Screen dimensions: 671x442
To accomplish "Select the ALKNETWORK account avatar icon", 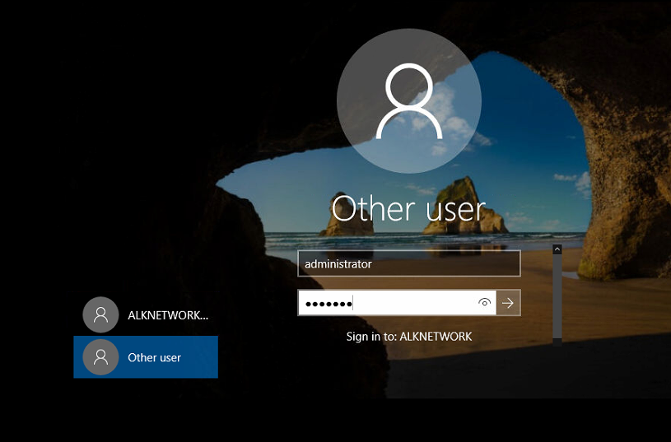I will coord(100,314).
